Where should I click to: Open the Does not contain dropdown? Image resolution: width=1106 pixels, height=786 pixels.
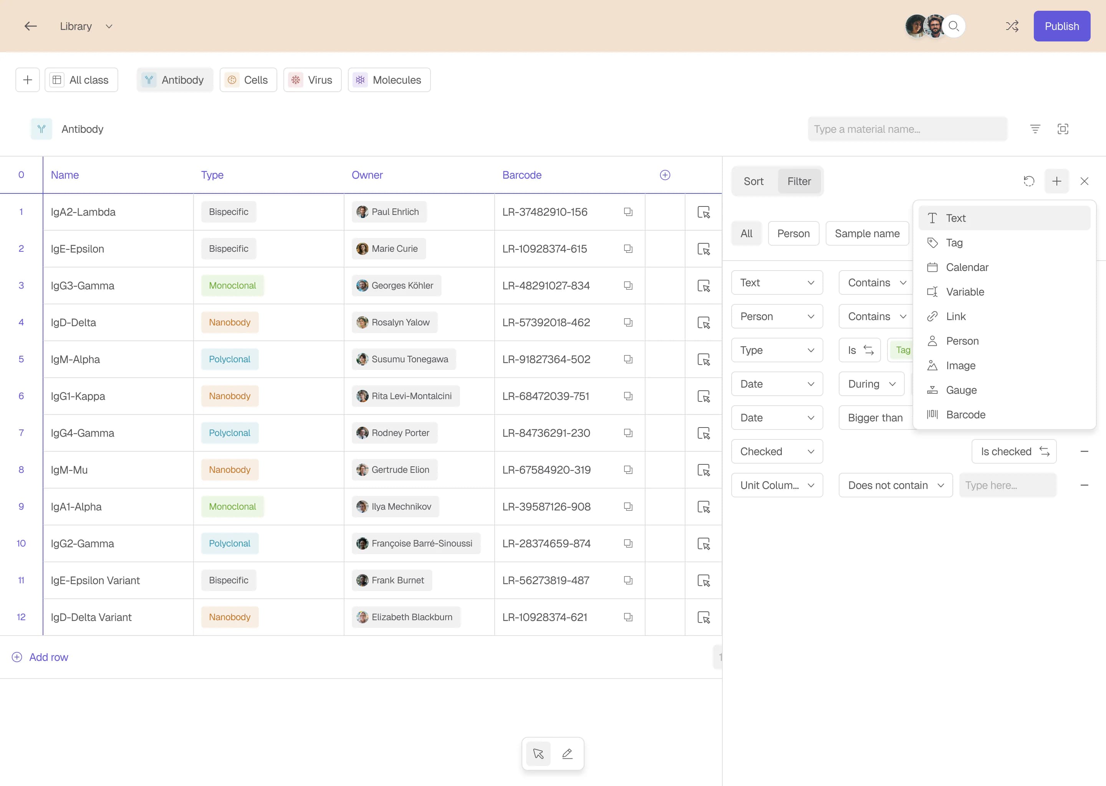click(x=895, y=485)
